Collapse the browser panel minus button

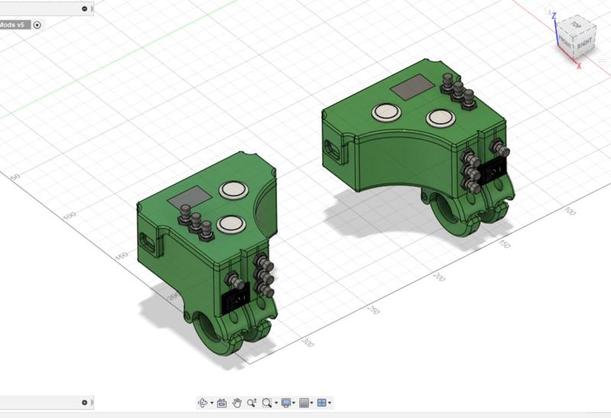point(85,8)
